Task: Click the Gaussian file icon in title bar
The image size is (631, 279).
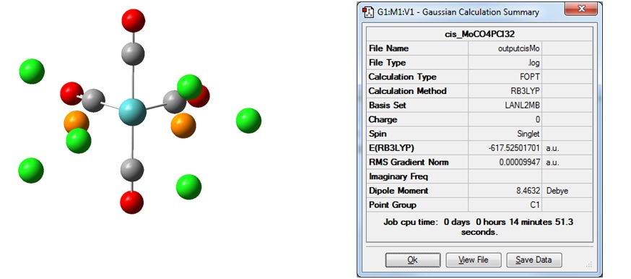Action: point(367,12)
